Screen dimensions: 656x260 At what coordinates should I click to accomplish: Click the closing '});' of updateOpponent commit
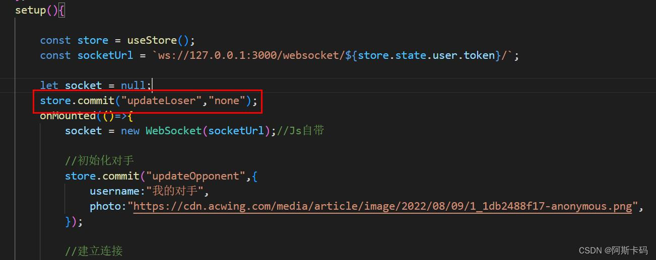coord(74,221)
